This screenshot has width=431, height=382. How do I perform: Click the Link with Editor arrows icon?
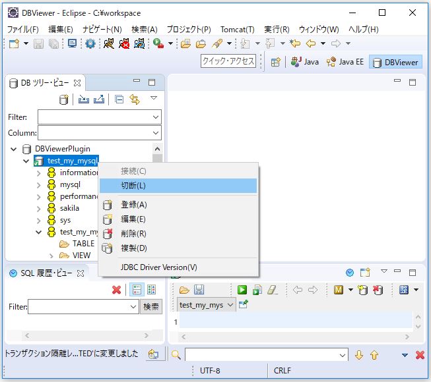pyautogui.click(x=135, y=99)
